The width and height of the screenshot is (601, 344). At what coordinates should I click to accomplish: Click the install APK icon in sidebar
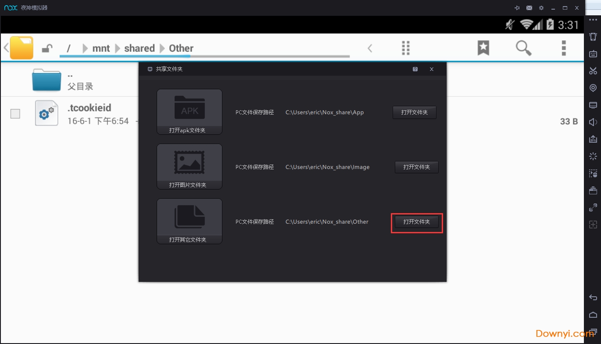(x=593, y=139)
